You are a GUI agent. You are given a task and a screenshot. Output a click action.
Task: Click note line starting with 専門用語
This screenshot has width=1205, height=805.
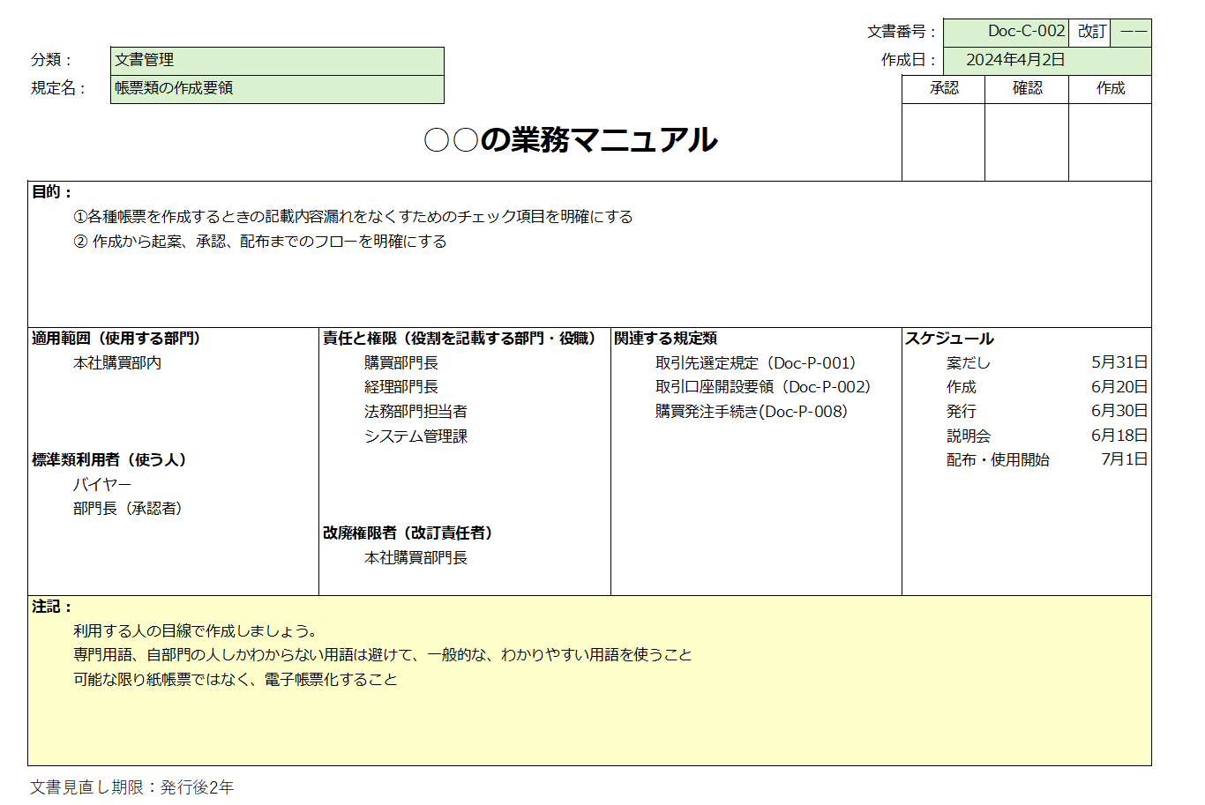click(382, 655)
